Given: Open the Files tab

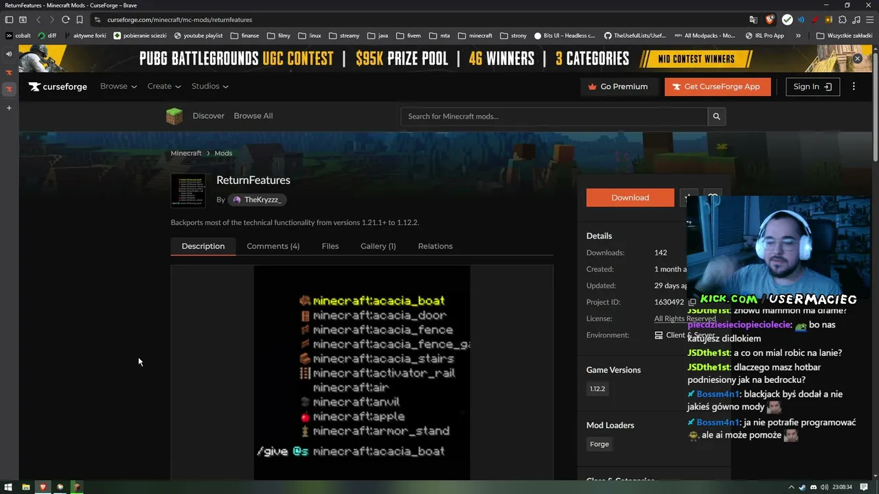Looking at the screenshot, I should pyautogui.click(x=330, y=246).
